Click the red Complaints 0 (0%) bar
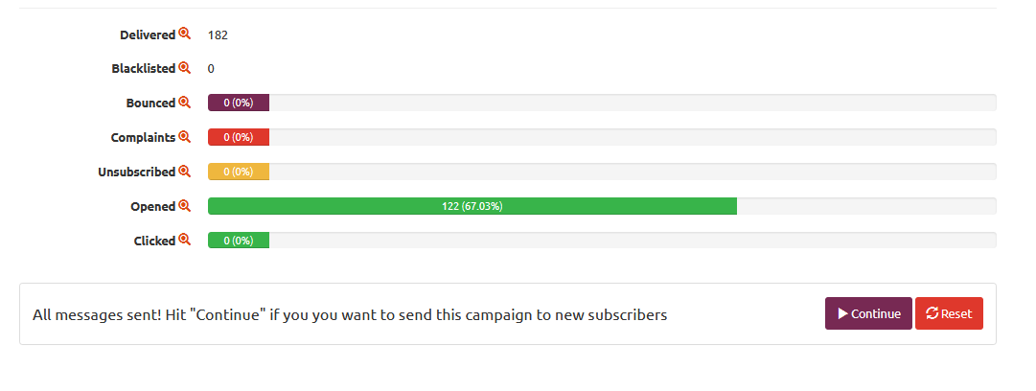The image size is (1036, 391). 239,137
